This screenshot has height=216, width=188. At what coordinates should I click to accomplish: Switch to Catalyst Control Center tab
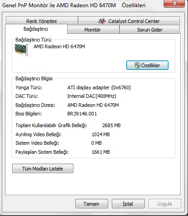[x=129, y=21]
